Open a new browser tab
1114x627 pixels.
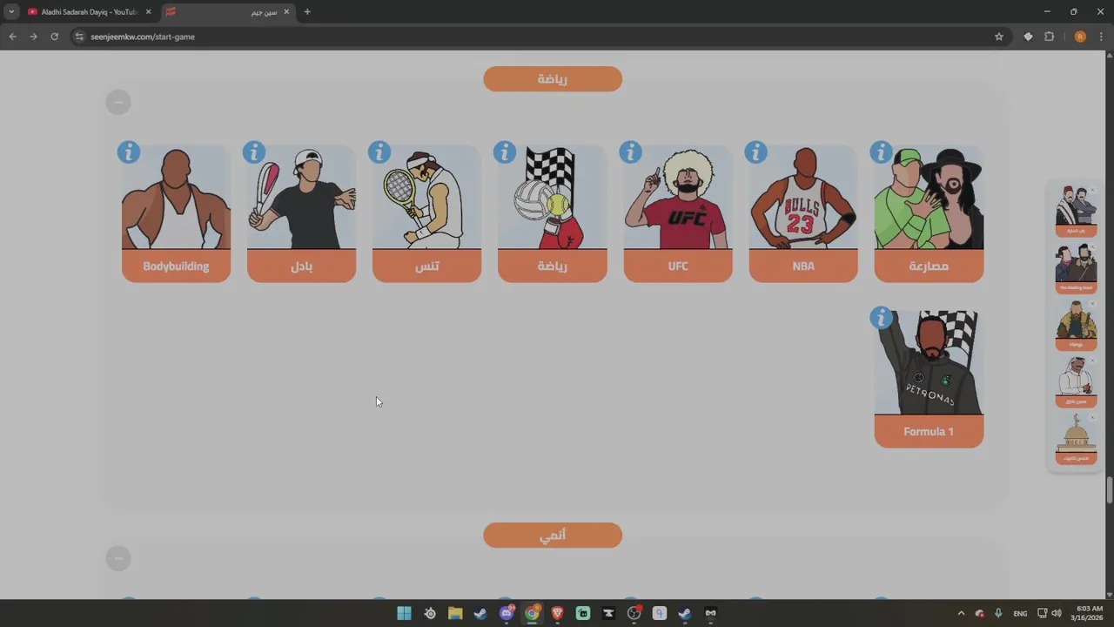click(x=307, y=12)
